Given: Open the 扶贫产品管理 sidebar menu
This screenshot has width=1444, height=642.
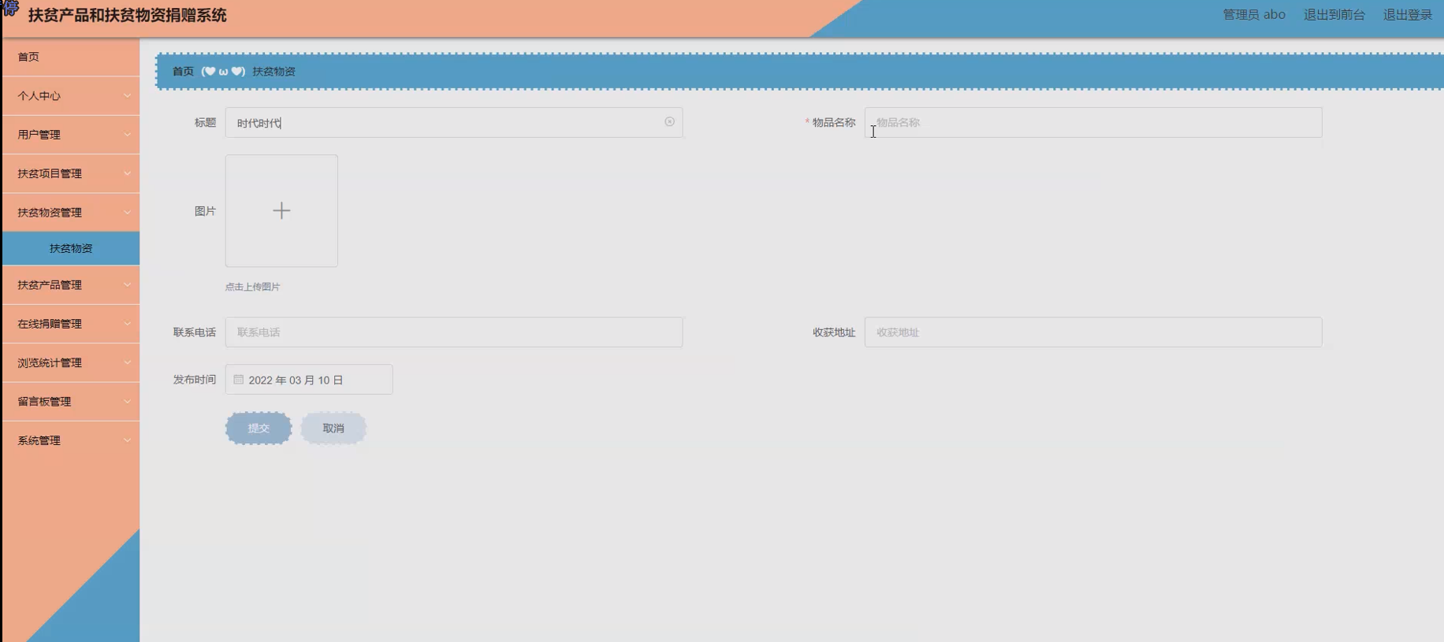Looking at the screenshot, I should pyautogui.click(x=71, y=285).
